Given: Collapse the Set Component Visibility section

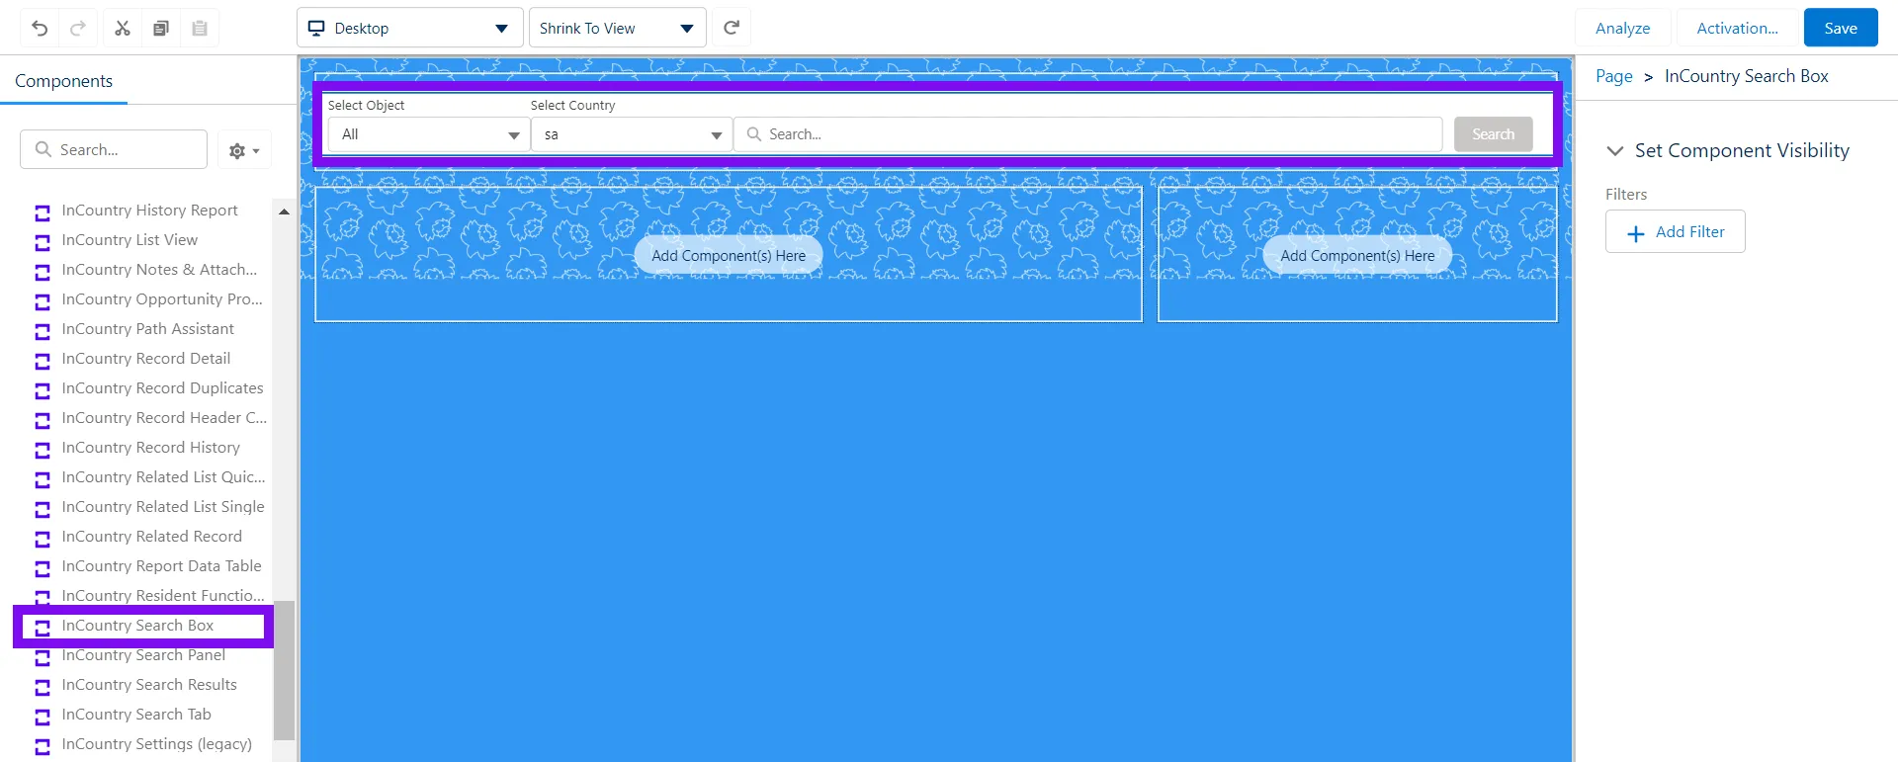Looking at the screenshot, I should pyautogui.click(x=1615, y=151).
